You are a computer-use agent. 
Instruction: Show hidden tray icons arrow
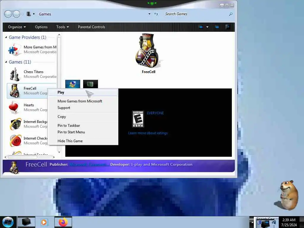[252, 222]
